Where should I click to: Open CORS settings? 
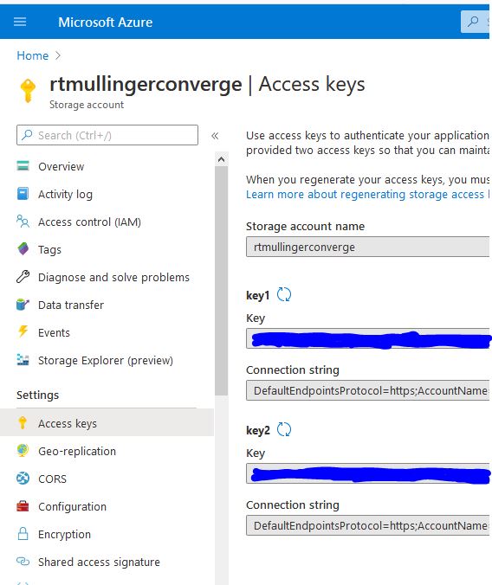(x=52, y=479)
